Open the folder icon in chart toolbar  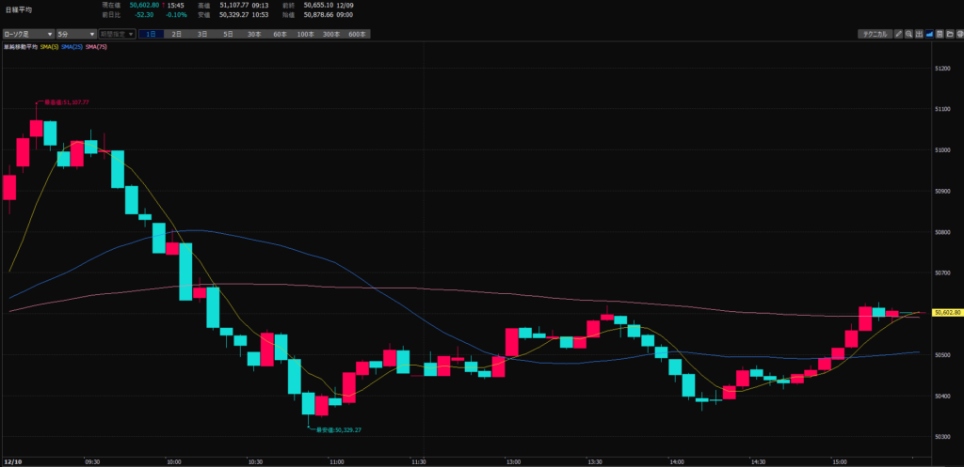(950, 34)
